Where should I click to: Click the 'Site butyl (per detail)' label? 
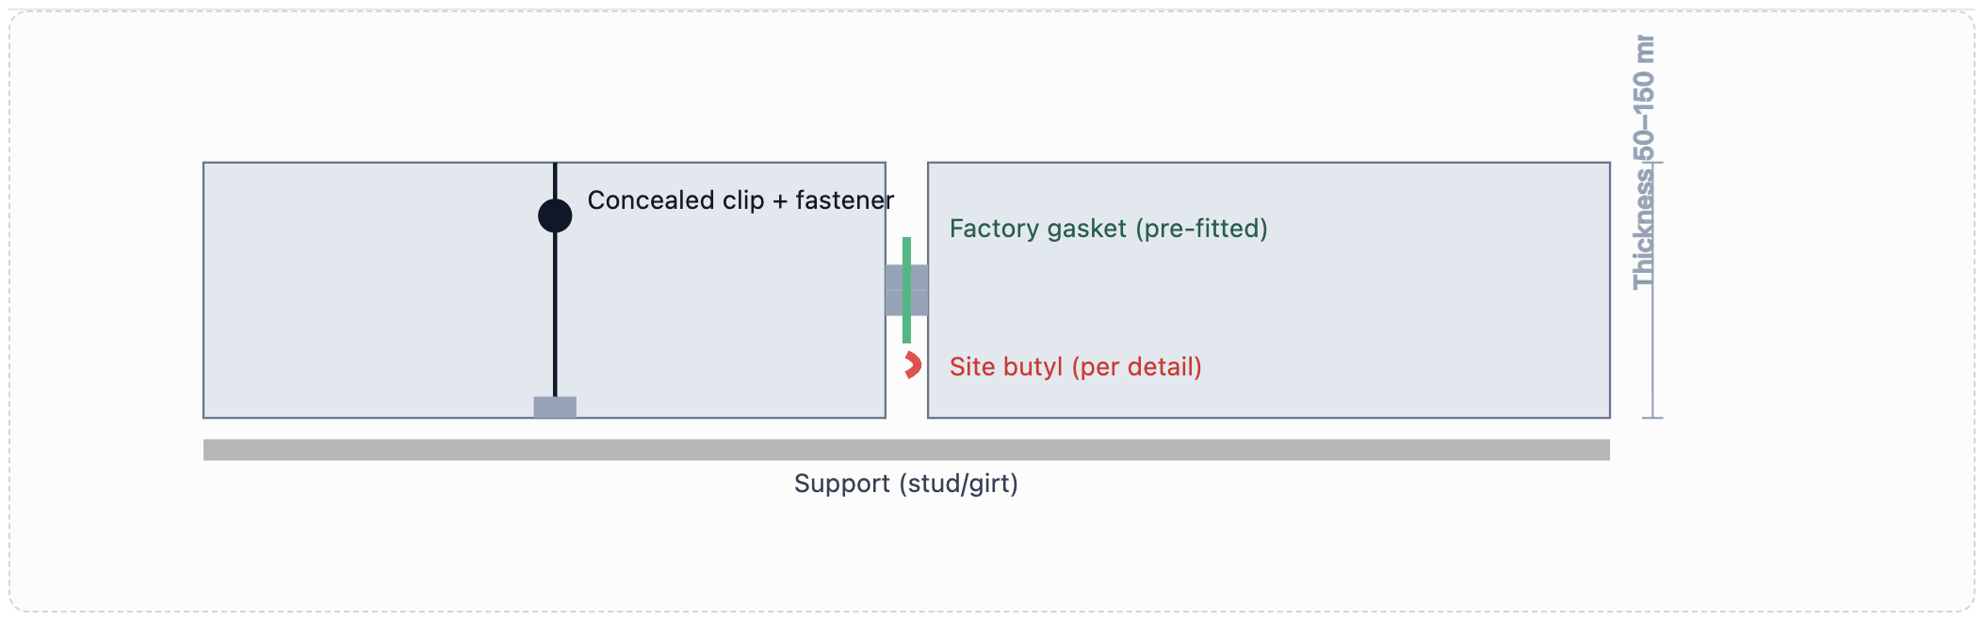(1075, 367)
